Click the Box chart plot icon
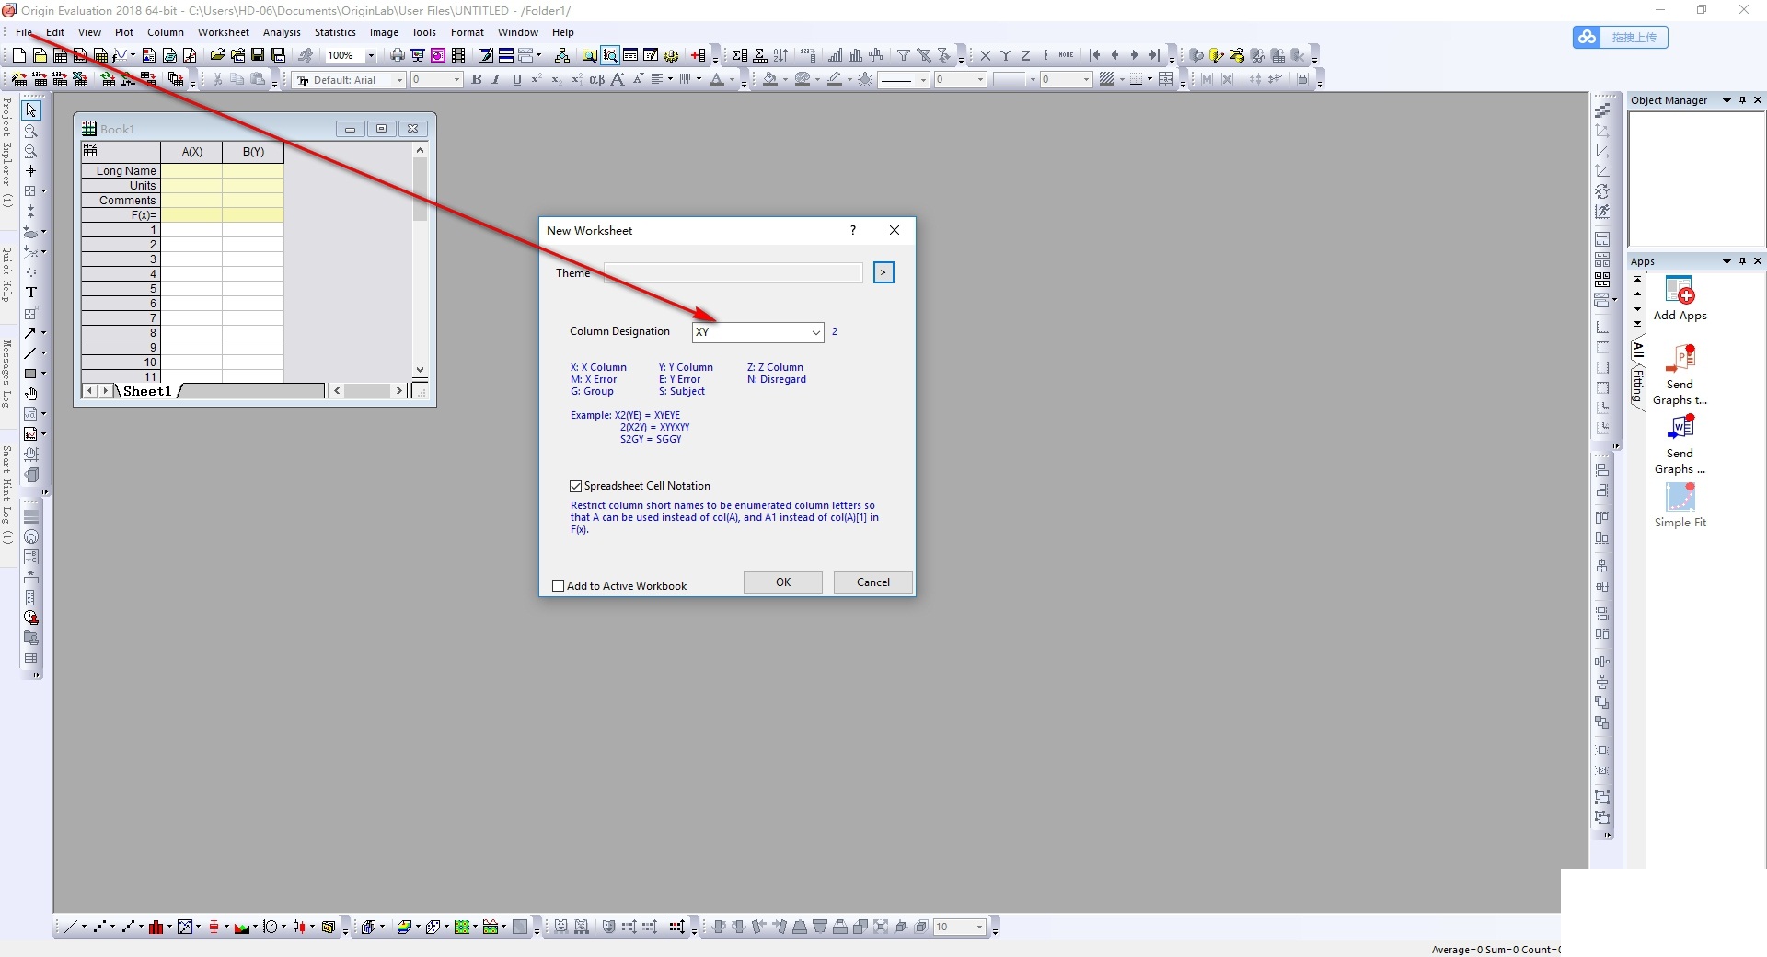Viewport: 1767px width, 957px height. [214, 927]
